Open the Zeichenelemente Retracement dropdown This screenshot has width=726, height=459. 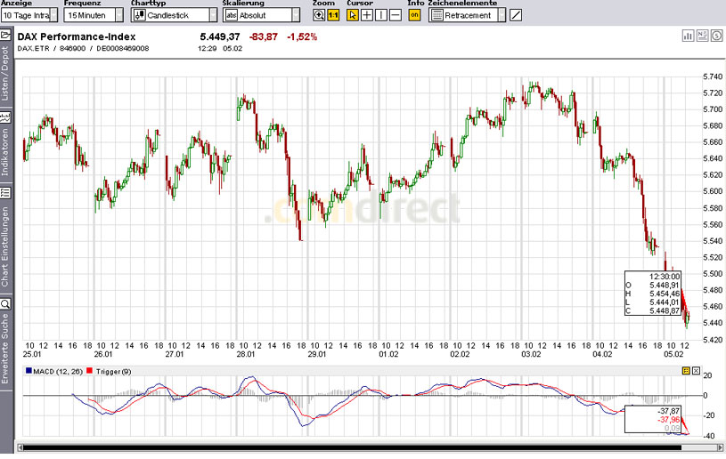(467, 15)
